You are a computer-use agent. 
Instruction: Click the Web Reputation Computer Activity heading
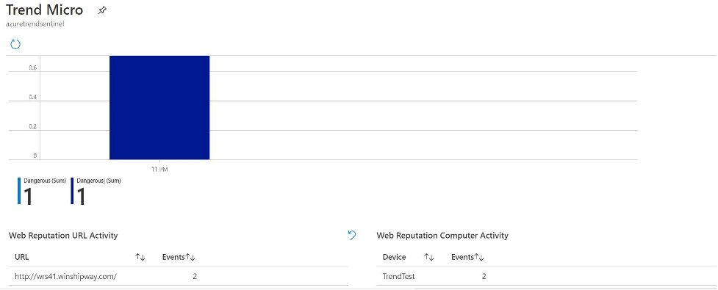442,236
